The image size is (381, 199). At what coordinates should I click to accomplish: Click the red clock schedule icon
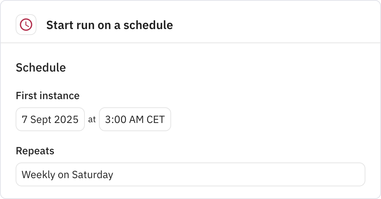coord(26,25)
